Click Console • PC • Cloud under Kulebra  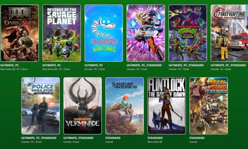tap(94, 69)
